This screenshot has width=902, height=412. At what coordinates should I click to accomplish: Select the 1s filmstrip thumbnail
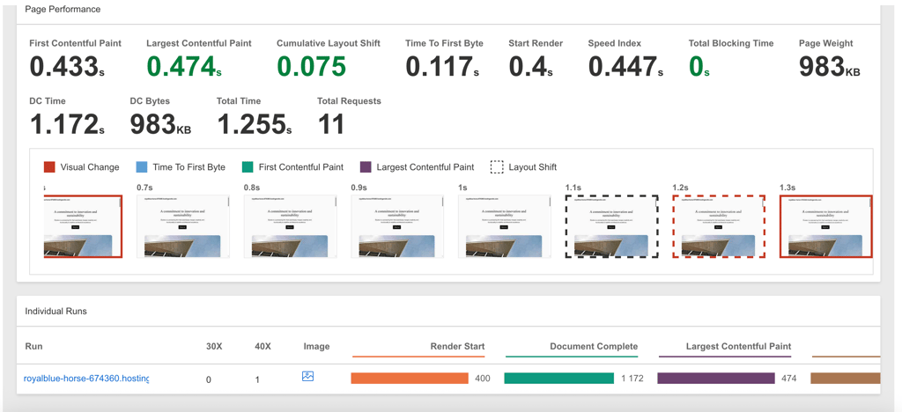click(505, 226)
